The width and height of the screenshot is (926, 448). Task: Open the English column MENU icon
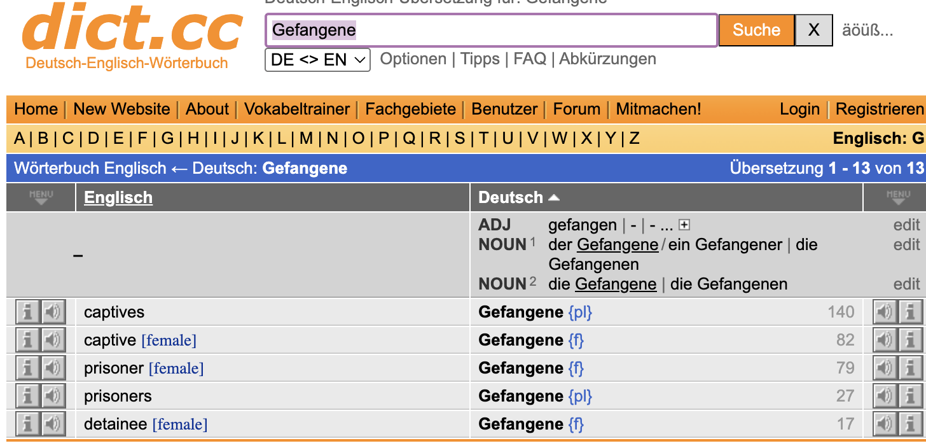(x=41, y=197)
